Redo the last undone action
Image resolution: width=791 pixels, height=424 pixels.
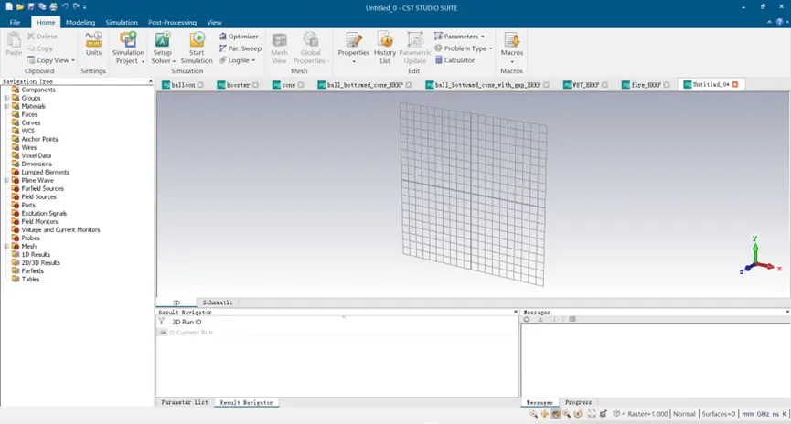[x=76, y=6]
